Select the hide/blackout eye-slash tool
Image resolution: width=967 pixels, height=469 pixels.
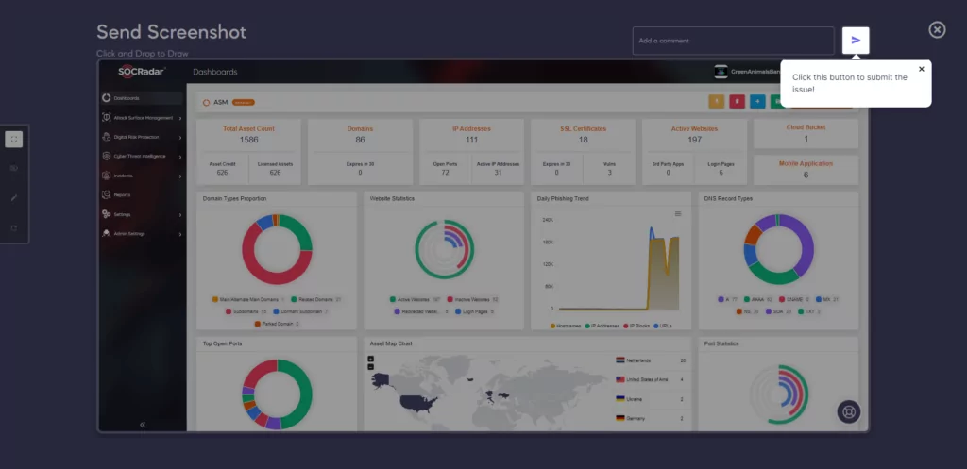tap(13, 168)
